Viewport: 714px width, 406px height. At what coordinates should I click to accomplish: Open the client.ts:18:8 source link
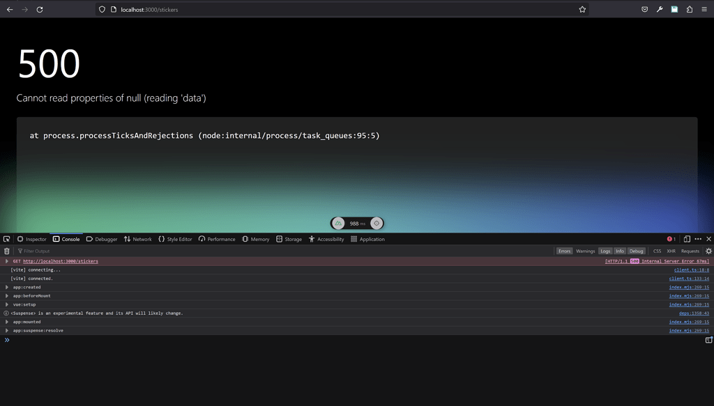coord(690,270)
